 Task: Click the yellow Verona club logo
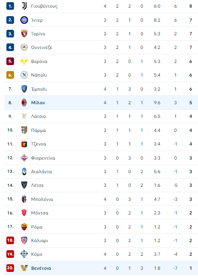point(24,61)
